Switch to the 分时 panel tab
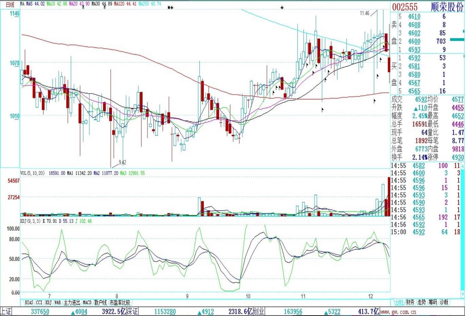Image resolution: width=466 pixels, height=316 pixels. click(398, 302)
